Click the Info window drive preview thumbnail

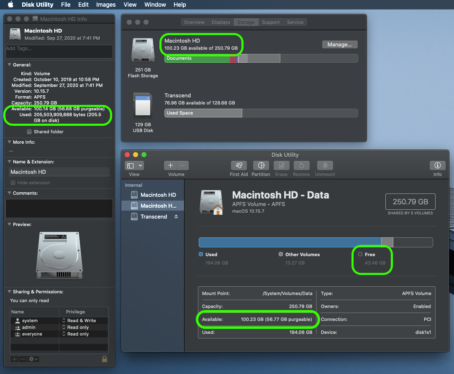[59, 255]
